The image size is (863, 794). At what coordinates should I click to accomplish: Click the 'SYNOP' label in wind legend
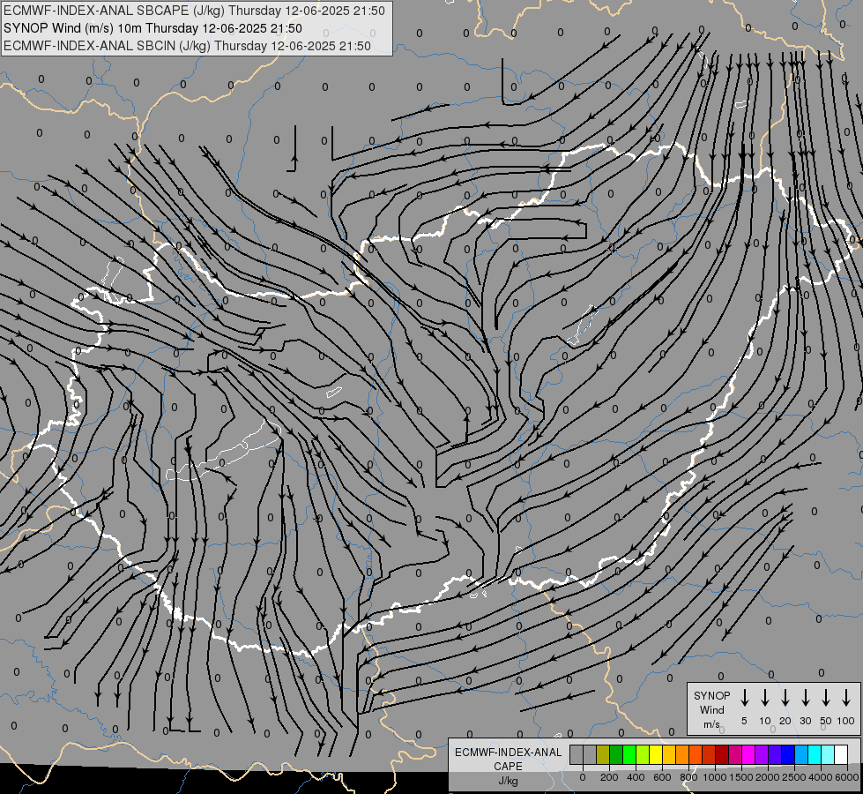point(711,695)
